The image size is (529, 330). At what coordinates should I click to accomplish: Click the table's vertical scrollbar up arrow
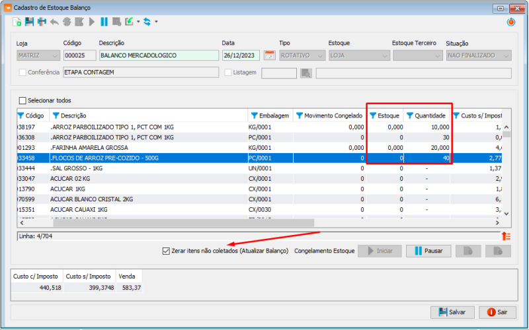pyautogui.click(x=507, y=127)
